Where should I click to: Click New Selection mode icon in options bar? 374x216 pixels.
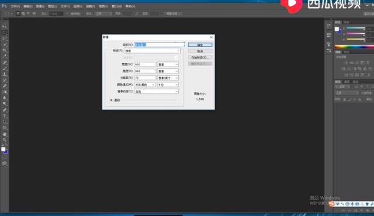(x=18, y=13)
